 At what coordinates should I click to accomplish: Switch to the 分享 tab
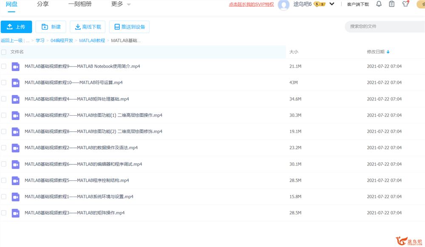pos(42,4)
